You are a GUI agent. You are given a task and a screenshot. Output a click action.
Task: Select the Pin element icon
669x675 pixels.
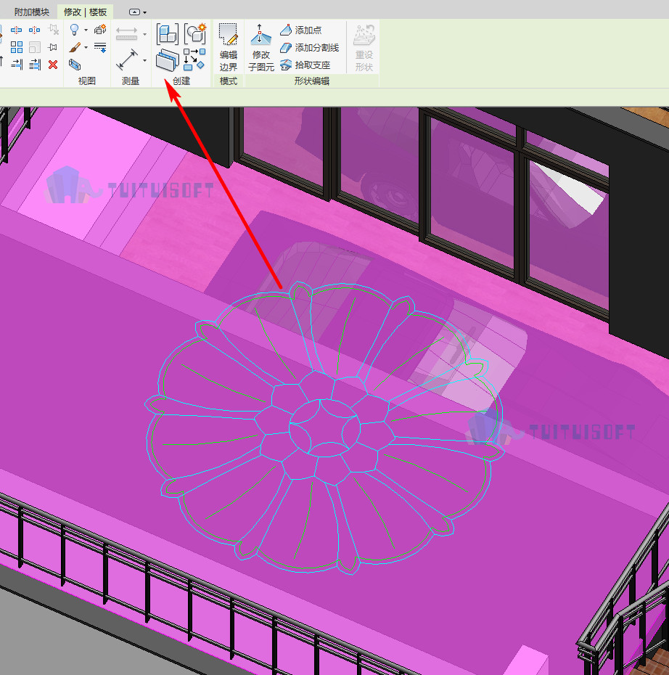(53, 47)
